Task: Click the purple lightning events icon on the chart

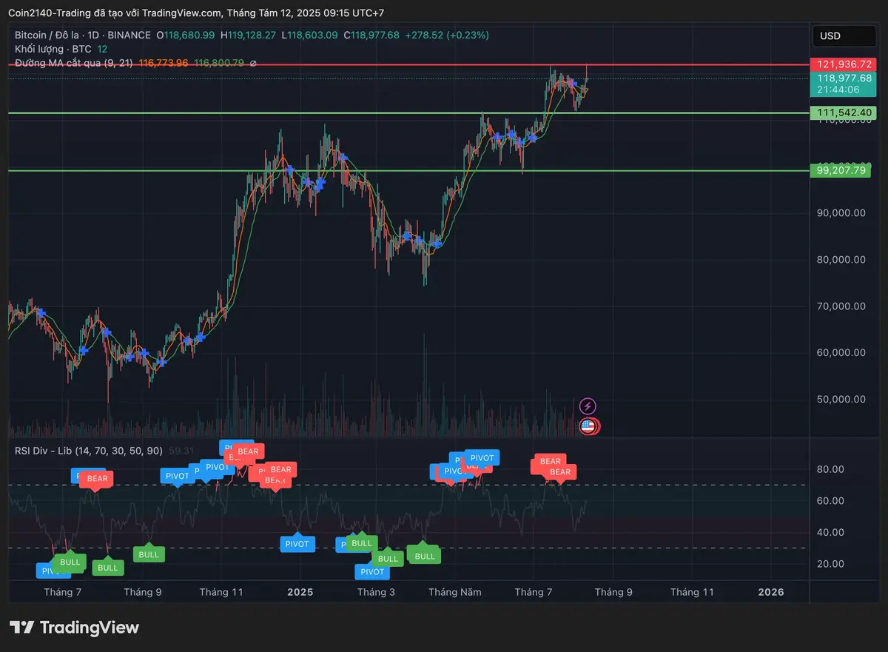Action: [x=588, y=405]
